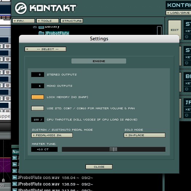Image resolution: width=191 pixels, height=191 pixels.
Task: Click the Kontakt logo icon
Action: click(x=21, y=8)
